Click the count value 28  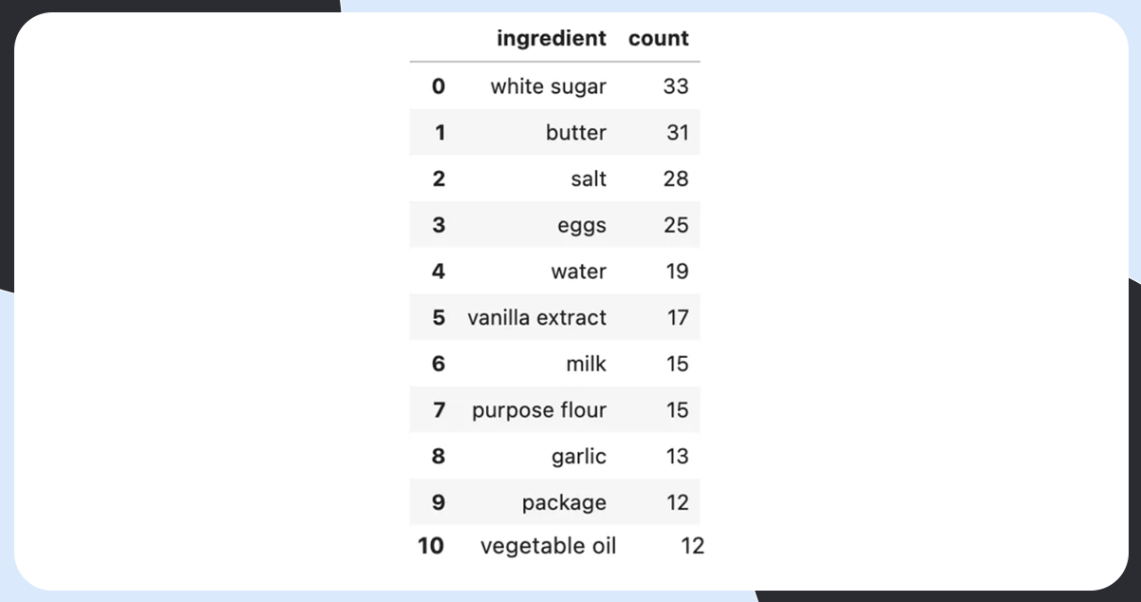pyautogui.click(x=676, y=179)
